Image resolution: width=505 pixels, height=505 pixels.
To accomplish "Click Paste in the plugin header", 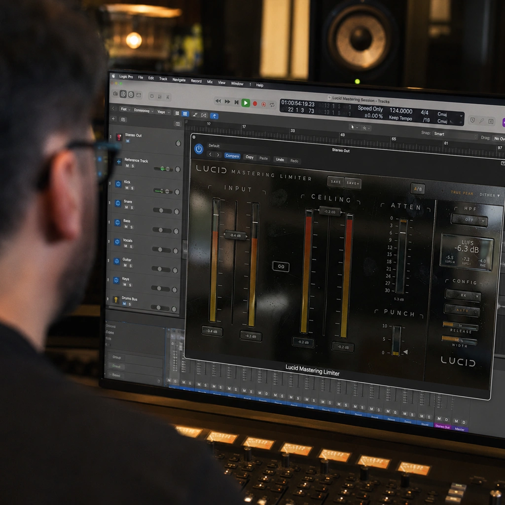I will click(x=263, y=158).
